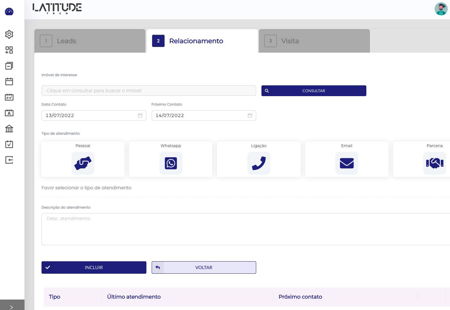Image resolution: width=450 pixels, height=310 pixels.
Task: Open Próximo Contato calendar picker icon
Action: click(250, 115)
